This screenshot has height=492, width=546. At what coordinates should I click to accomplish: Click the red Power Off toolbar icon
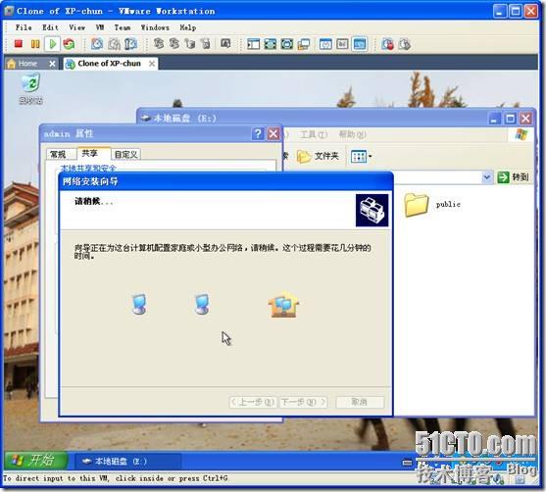point(19,44)
